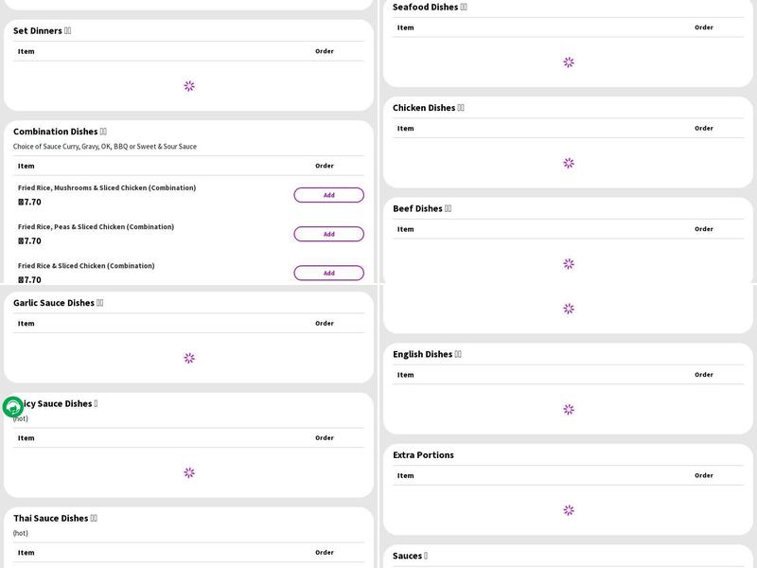Click the Set Dinners loading spinner
Screen dimensions: 757x568
(x=189, y=86)
